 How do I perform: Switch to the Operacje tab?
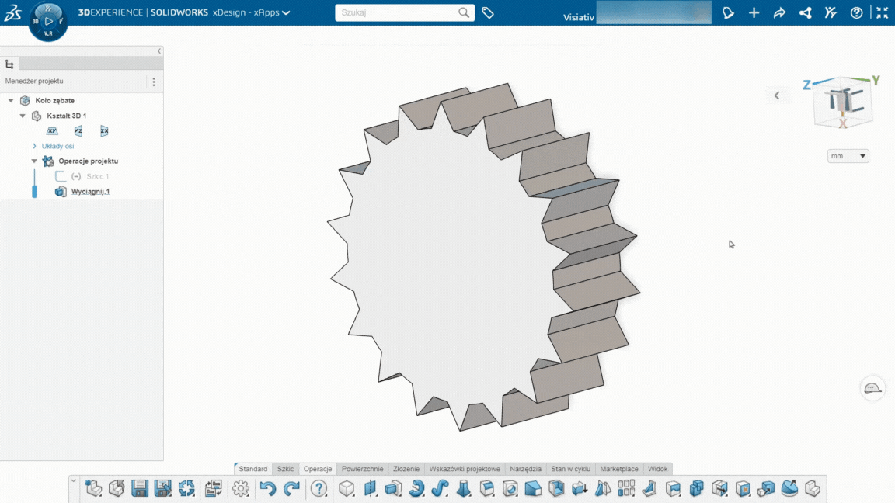coord(317,469)
